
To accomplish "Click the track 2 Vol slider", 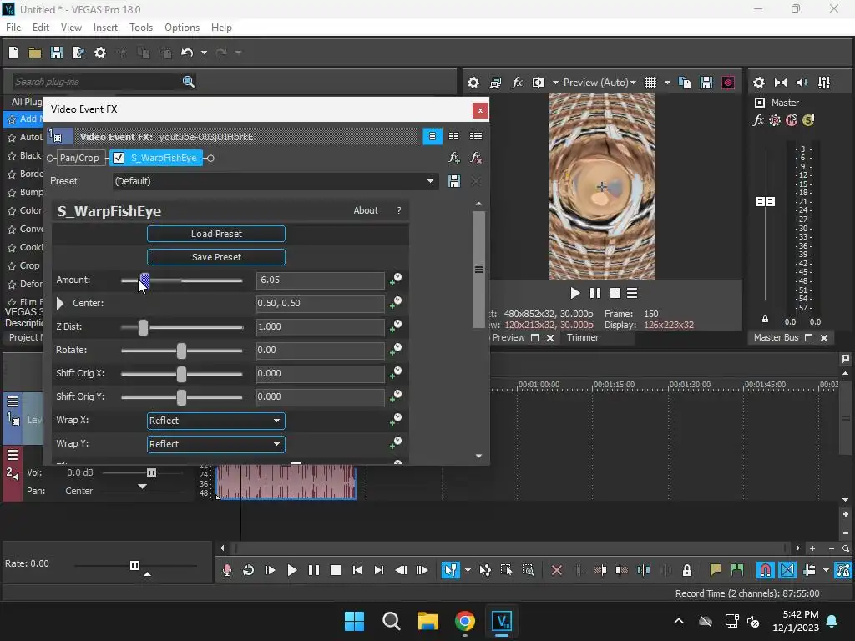I will coord(152,472).
